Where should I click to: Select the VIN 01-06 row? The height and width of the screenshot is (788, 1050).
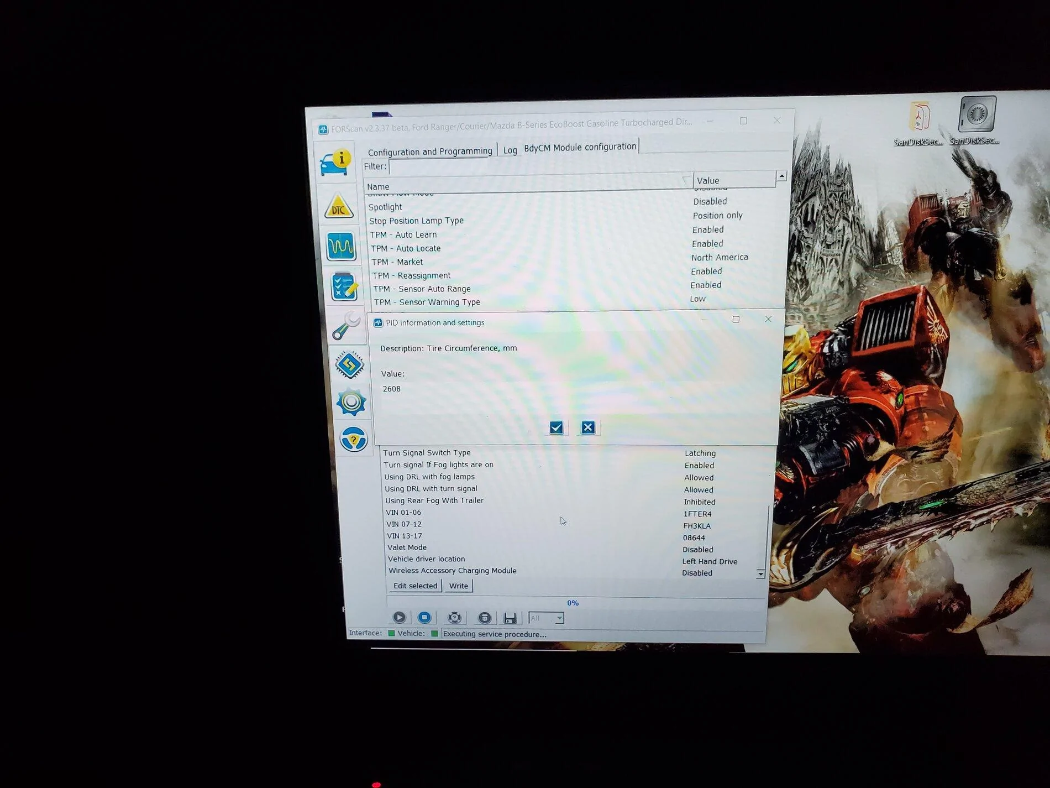pyautogui.click(x=576, y=513)
